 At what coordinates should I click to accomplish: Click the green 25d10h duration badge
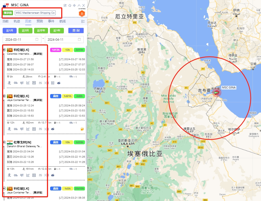click(79, 189)
